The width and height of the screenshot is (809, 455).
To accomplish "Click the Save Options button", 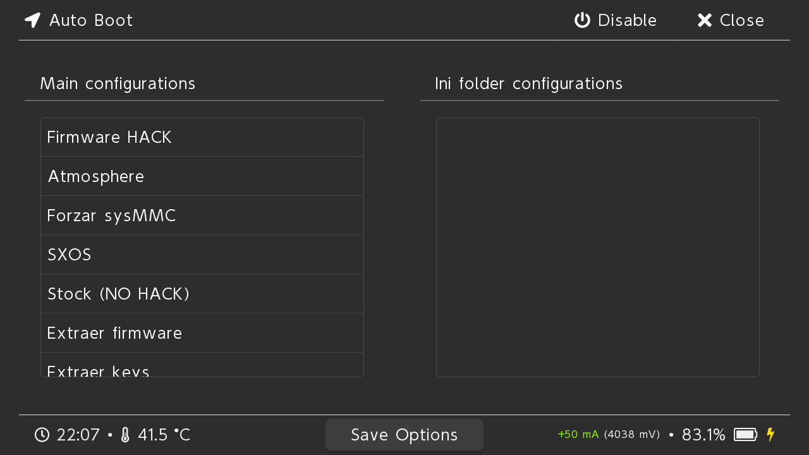I will pos(404,435).
